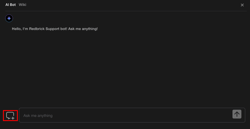Click the Redbrick bot sparkle avatar
Image resolution: width=250 pixels, height=129 pixels.
pyautogui.click(x=9, y=18)
